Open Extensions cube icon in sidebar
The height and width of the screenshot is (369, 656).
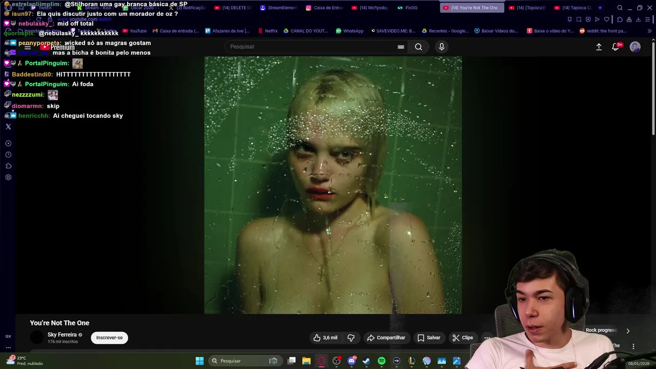click(8, 166)
